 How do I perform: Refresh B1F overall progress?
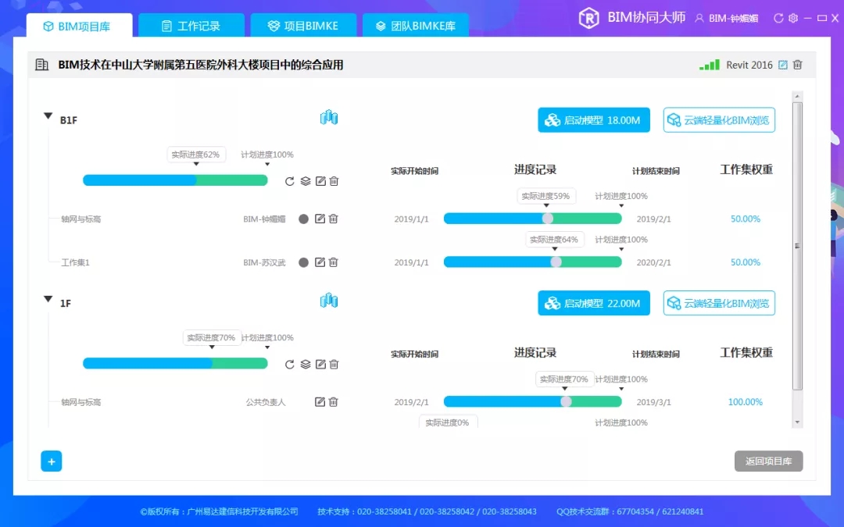pyautogui.click(x=290, y=181)
